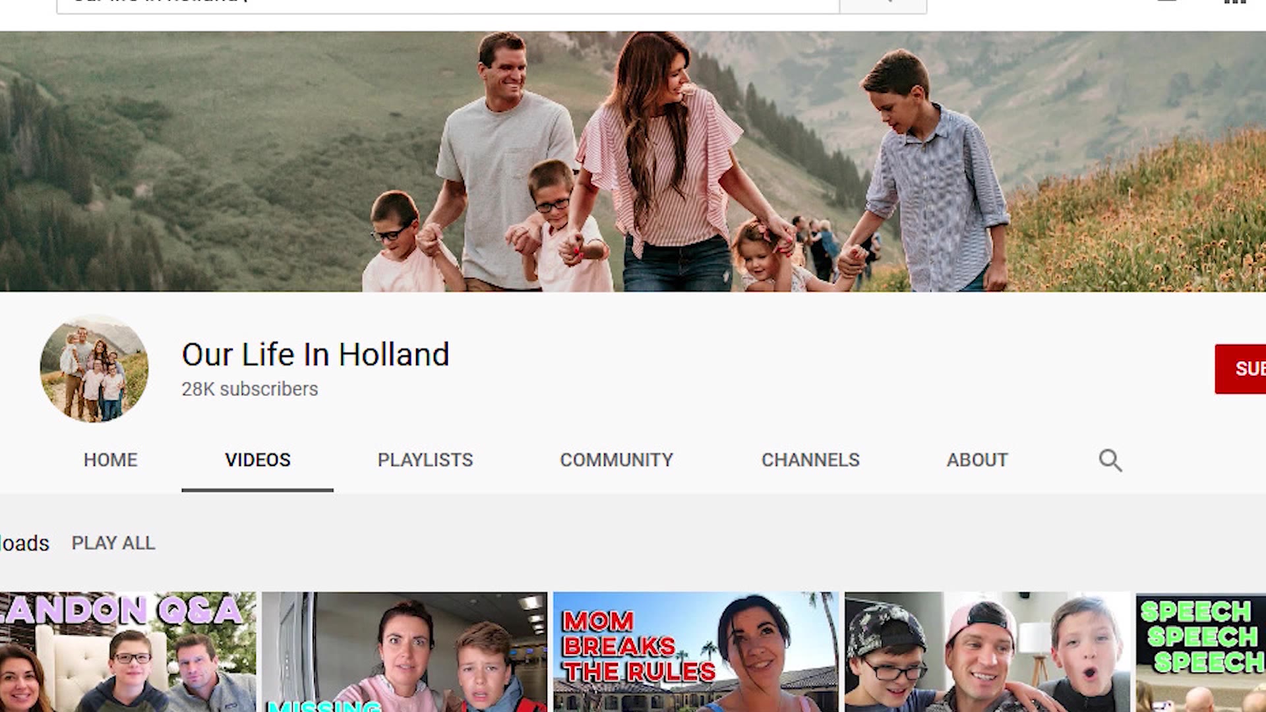Viewport: 1266px width, 712px height.
Task: Select the currently active VIDEOS tab
Action: [257, 460]
